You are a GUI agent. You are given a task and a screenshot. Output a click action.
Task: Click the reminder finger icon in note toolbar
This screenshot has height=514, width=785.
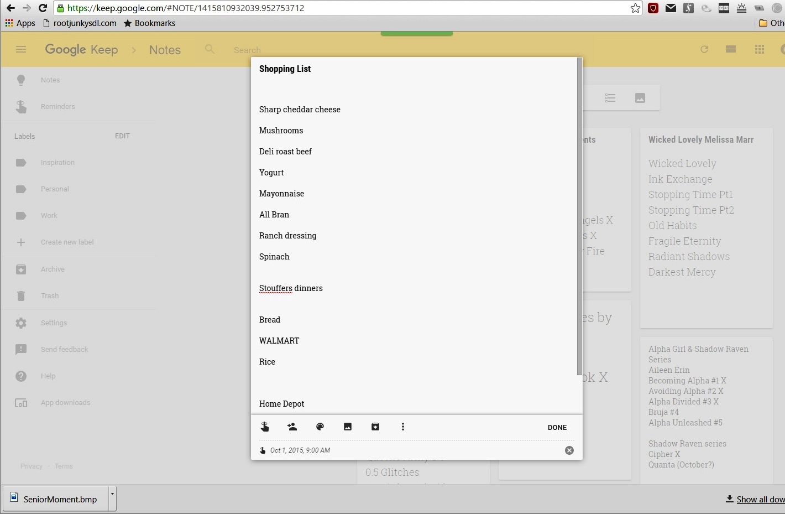[265, 427]
